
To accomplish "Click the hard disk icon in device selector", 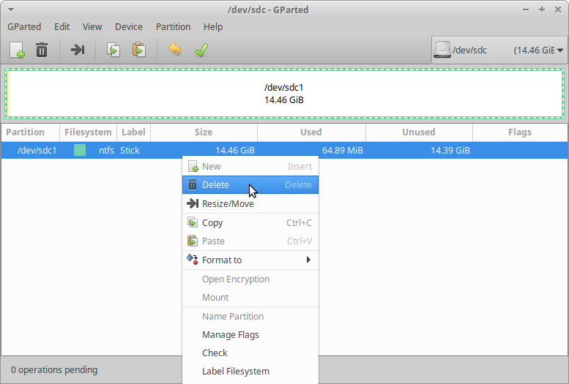I will (442, 50).
